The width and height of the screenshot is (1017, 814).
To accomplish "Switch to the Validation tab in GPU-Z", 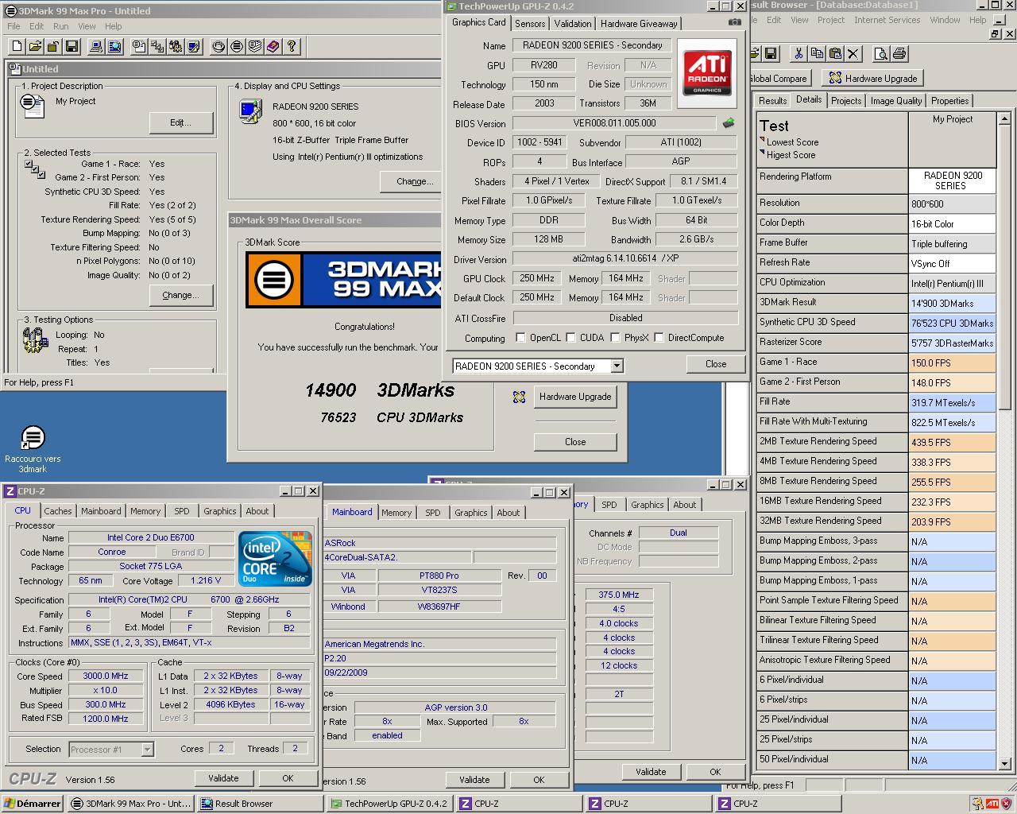I will pos(573,24).
